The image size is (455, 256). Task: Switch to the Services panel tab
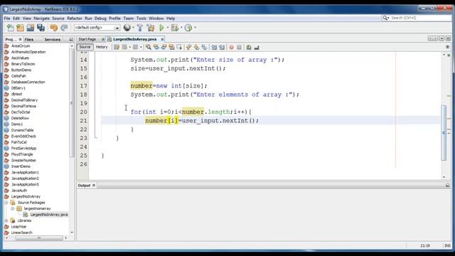click(x=53, y=40)
